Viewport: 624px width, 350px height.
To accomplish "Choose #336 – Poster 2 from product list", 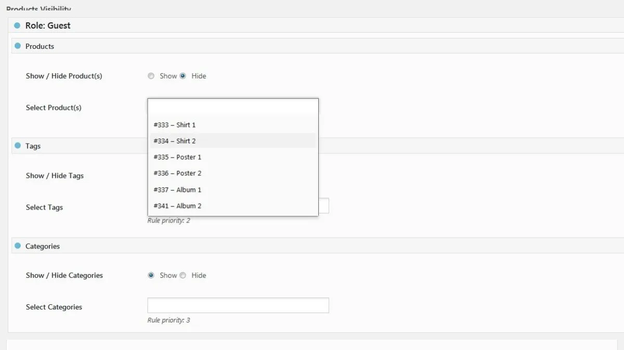I will click(x=233, y=173).
